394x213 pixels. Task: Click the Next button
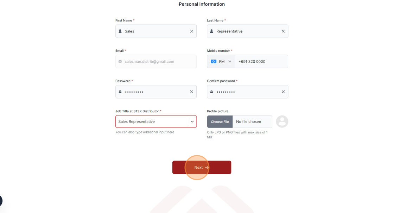click(202, 167)
